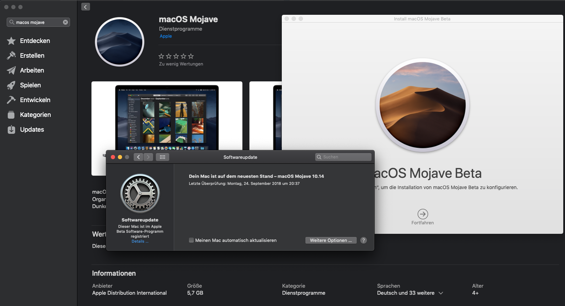Show all preferences grid in Softwareupdate
565x306 pixels.
(x=163, y=157)
